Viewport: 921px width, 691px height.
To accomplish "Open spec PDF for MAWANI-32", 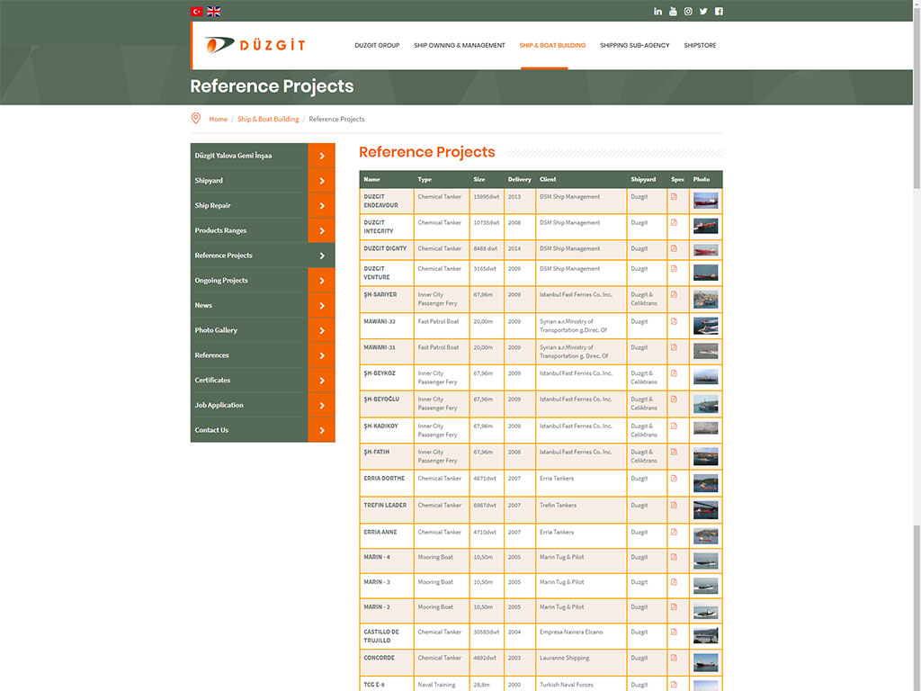I will coord(675,321).
